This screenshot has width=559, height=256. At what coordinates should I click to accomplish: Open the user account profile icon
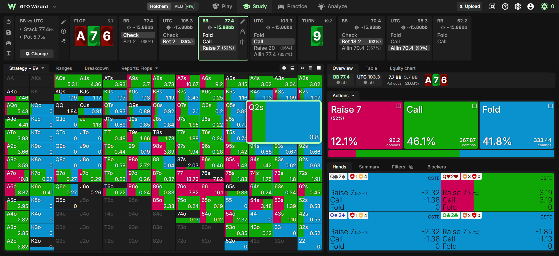point(530,6)
